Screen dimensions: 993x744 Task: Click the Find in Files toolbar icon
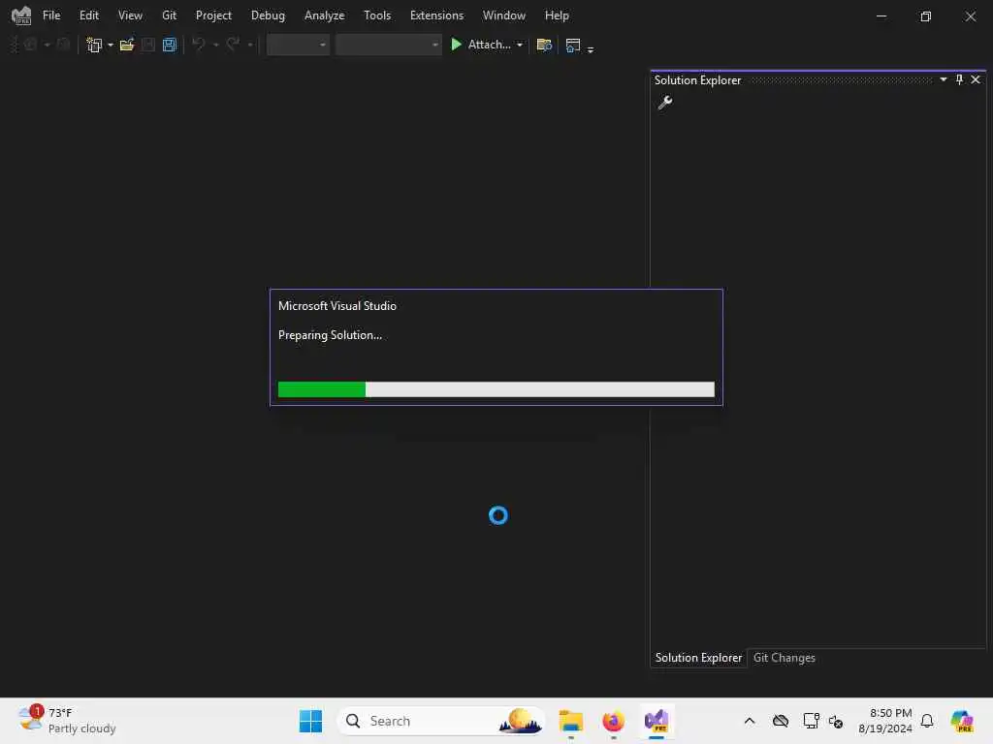pyautogui.click(x=544, y=45)
